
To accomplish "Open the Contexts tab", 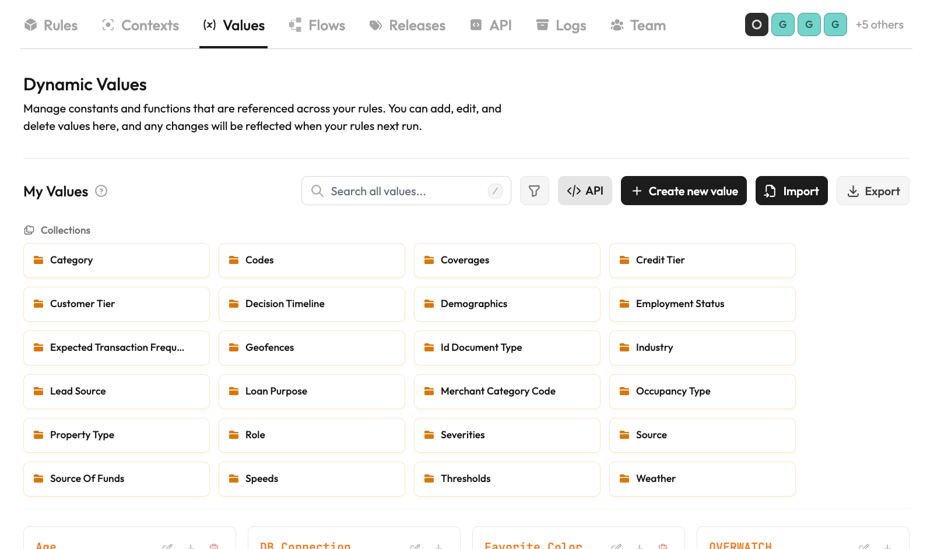I will click(x=140, y=25).
